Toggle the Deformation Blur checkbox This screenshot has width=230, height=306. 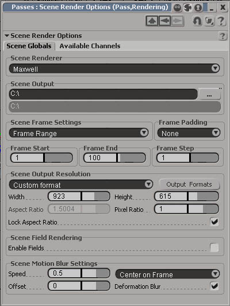tap(214, 286)
